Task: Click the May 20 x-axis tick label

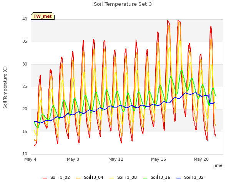Action: tap(201, 159)
